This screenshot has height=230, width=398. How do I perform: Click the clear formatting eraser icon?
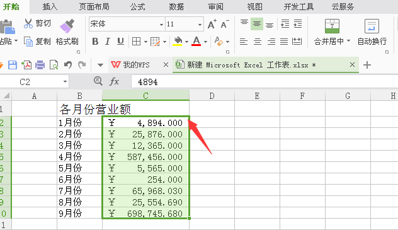[219, 42]
